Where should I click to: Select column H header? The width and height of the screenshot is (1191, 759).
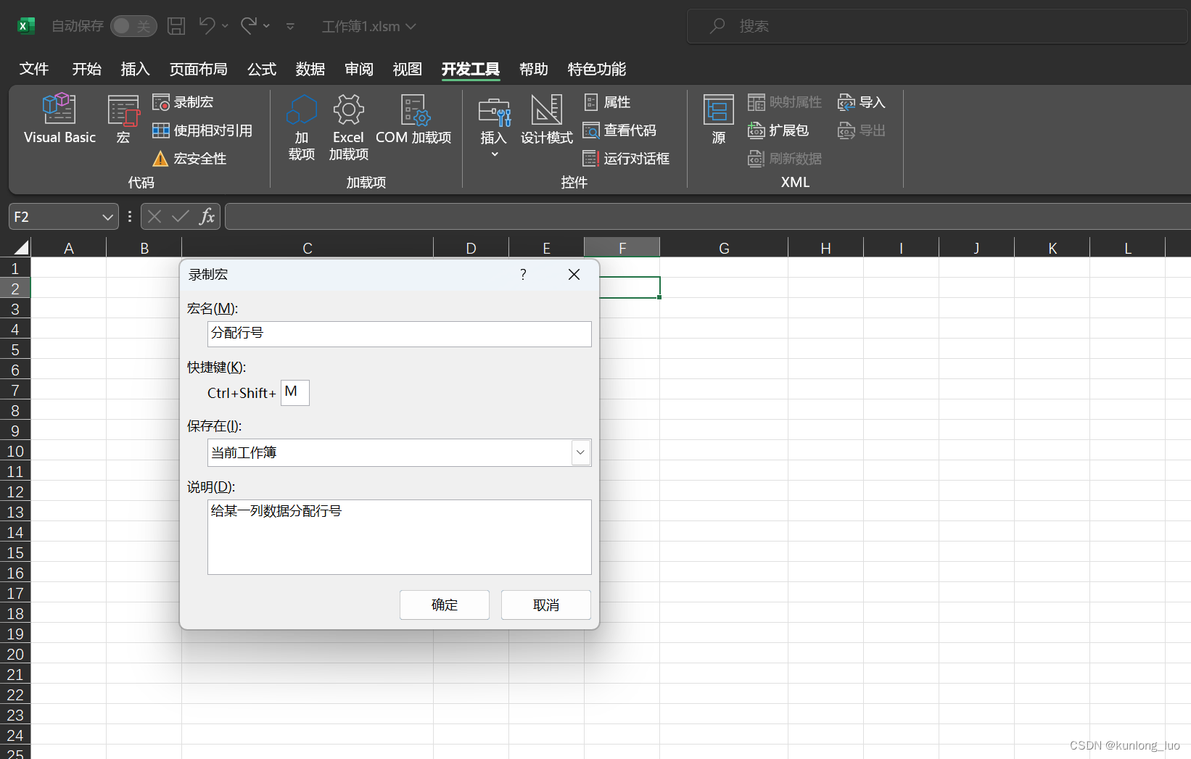click(x=825, y=248)
